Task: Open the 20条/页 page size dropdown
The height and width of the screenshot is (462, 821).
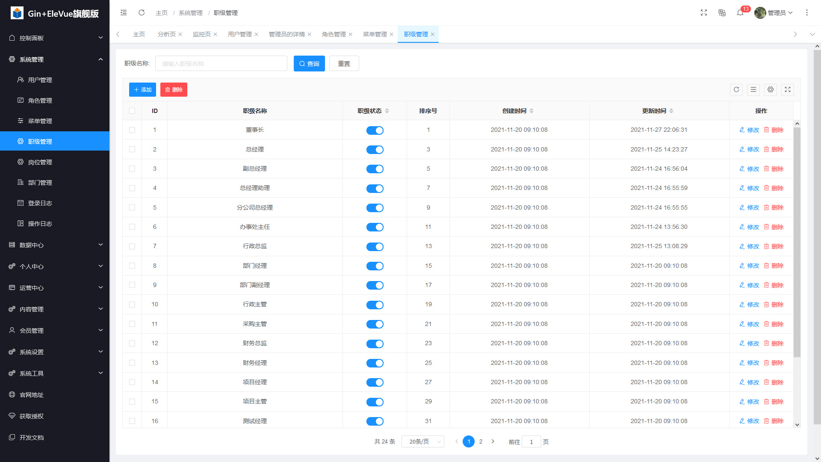Action: coord(422,441)
